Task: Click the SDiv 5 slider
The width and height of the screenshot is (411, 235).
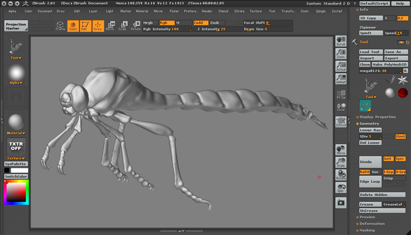Action: pyautogui.click(x=370, y=136)
